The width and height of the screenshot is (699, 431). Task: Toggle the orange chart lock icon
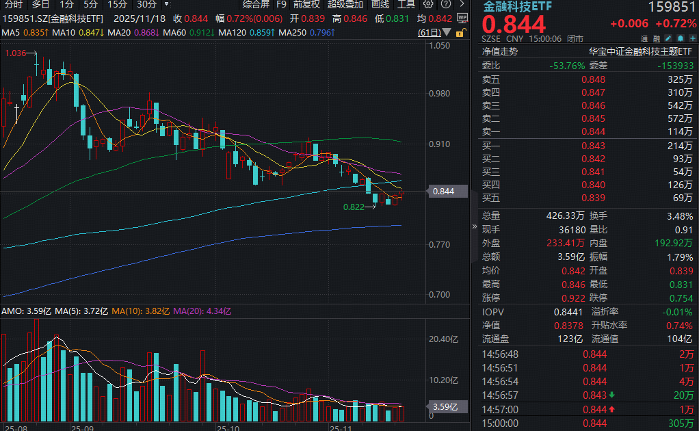click(x=461, y=31)
